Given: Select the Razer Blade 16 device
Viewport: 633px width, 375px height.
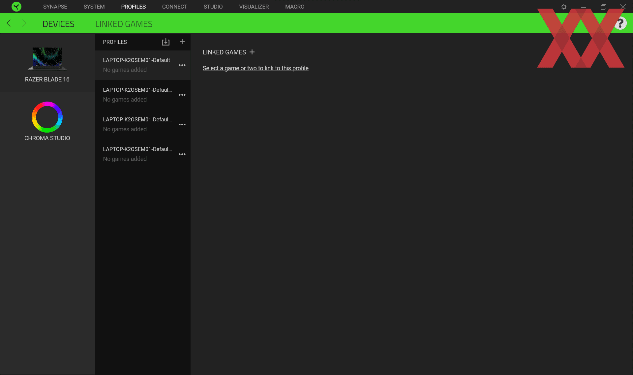Looking at the screenshot, I should [x=47, y=59].
